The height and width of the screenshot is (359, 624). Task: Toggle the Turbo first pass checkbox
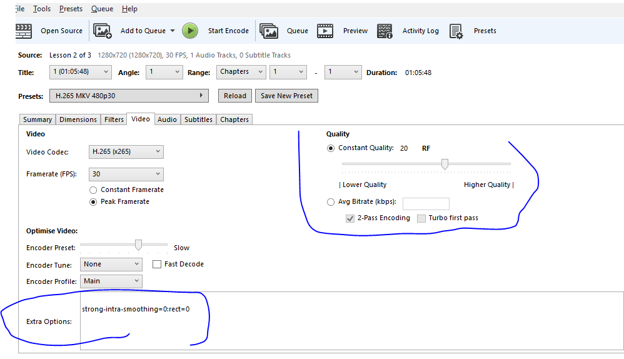tap(421, 218)
